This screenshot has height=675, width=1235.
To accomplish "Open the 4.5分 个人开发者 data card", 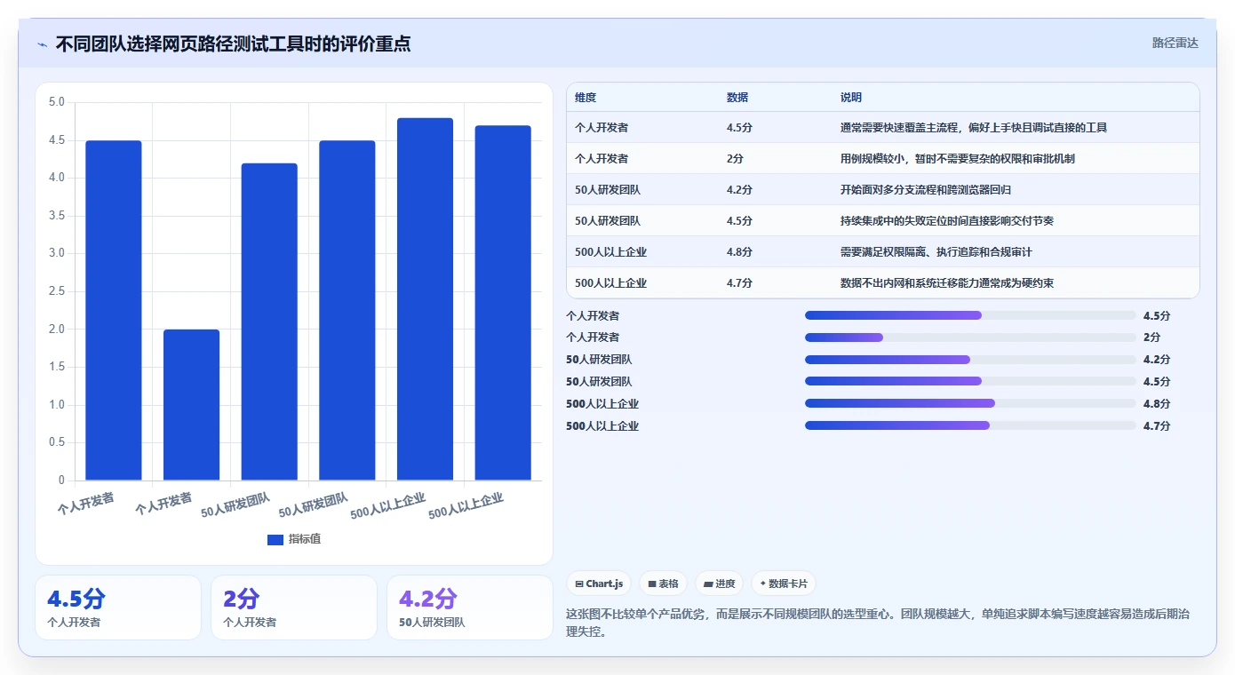I will [118, 607].
